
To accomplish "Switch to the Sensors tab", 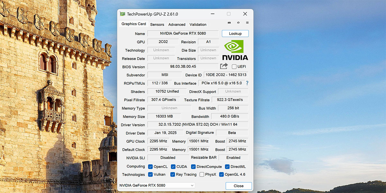I will point(157,24).
